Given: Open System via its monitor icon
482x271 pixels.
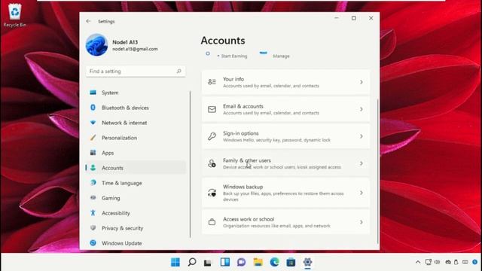Looking at the screenshot, I should point(93,93).
